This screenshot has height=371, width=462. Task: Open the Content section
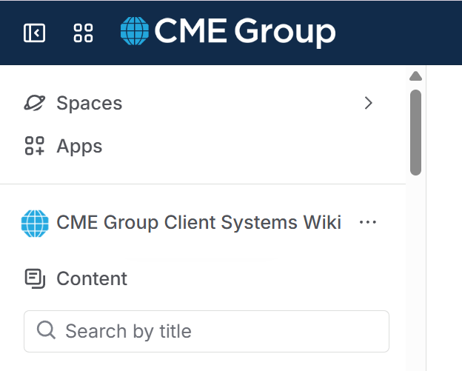tap(92, 278)
